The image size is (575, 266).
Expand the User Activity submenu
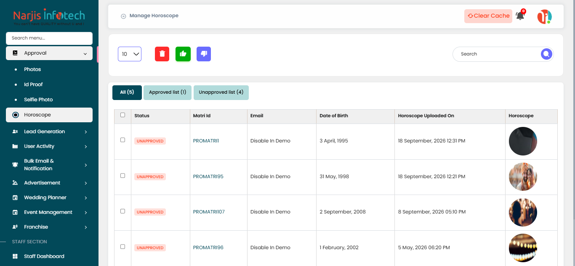(x=85, y=146)
